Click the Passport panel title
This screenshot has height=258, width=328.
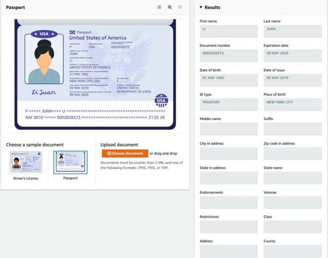point(16,8)
